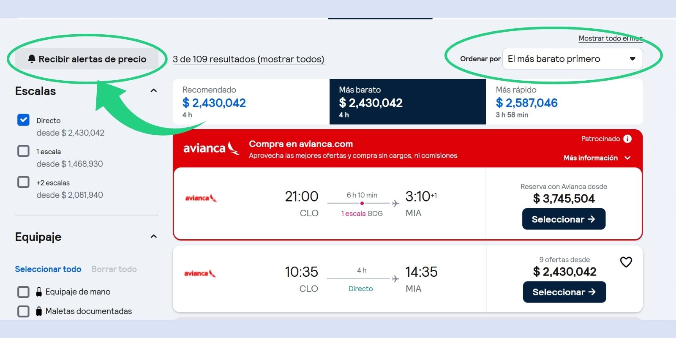Select the Más rápido tab
Viewport: 676px width, 338px height.
[564, 101]
